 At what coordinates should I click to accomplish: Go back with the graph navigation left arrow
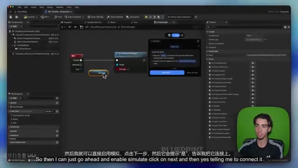(x=69, y=27)
